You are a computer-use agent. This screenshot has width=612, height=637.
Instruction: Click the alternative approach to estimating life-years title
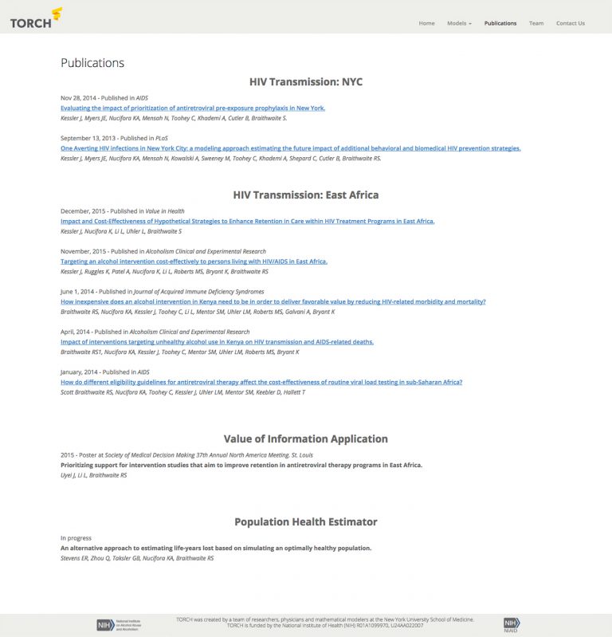pos(216,548)
